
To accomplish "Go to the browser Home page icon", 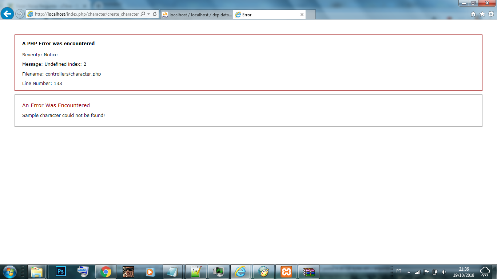I will click(x=473, y=14).
